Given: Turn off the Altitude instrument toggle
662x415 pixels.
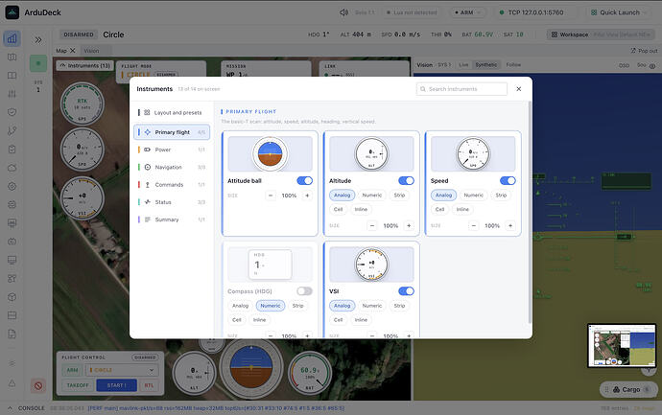Looking at the screenshot, I should [x=406, y=180].
